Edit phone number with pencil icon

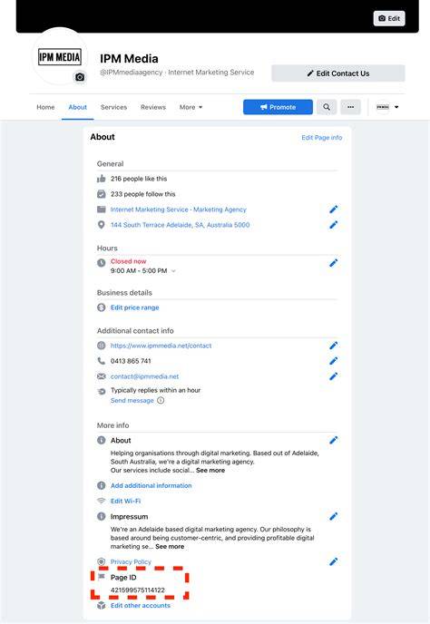click(x=334, y=361)
